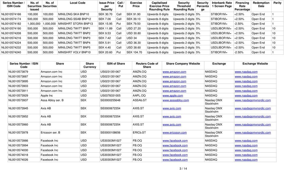Click -2.50% in the MINISHRT VOLV BNP10 row
The height and width of the screenshot is (170, 284).
(x=239, y=52)
